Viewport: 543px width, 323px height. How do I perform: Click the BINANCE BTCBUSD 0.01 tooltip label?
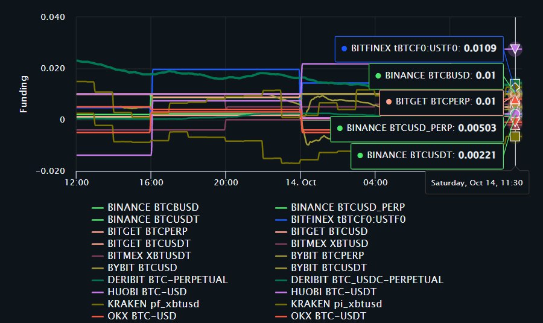[436, 76]
